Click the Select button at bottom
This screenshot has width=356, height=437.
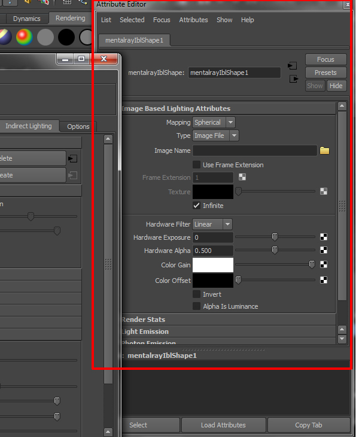coord(151,425)
